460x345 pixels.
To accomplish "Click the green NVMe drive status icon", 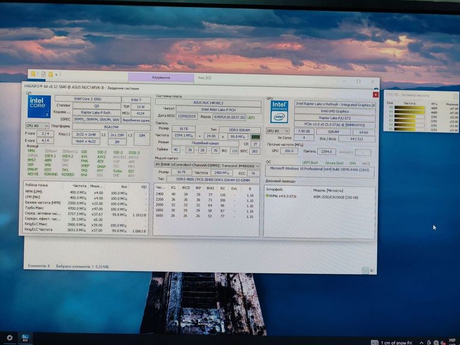I will point(268,195).
